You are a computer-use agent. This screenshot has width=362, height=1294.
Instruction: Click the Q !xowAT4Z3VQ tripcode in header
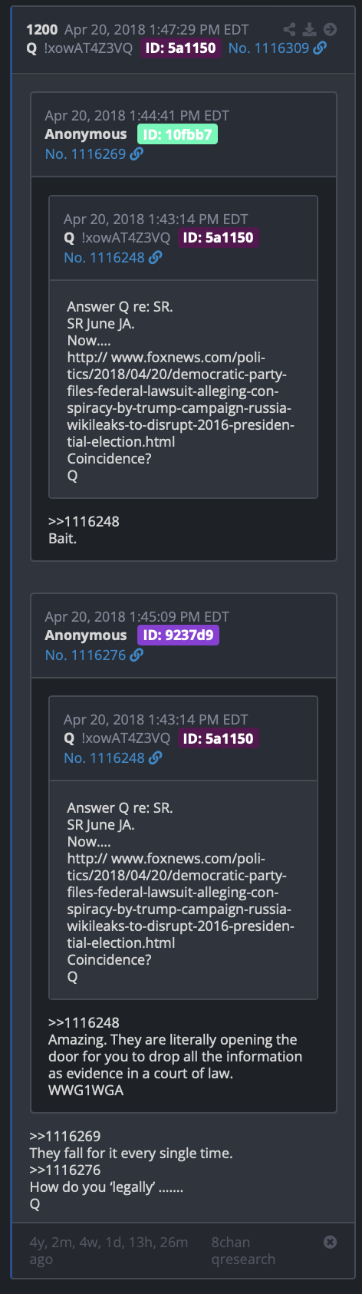[x=80, y=48]
